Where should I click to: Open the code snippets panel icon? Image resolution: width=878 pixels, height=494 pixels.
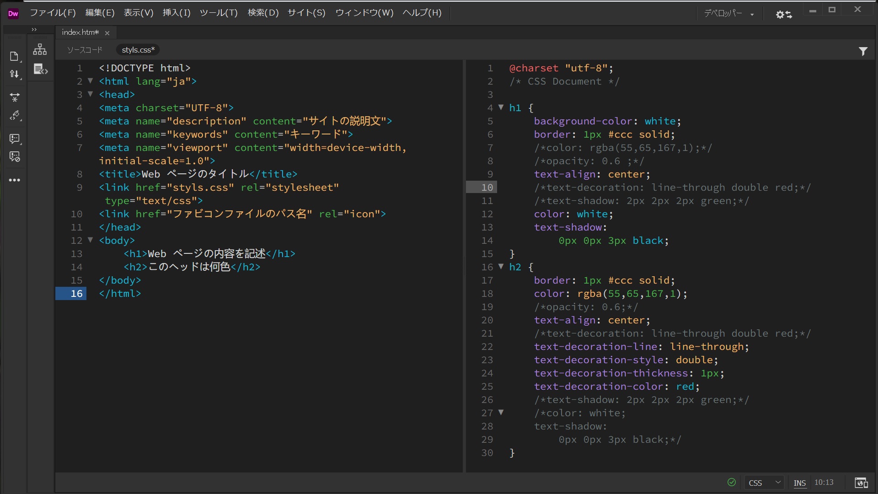pos(40,70)
